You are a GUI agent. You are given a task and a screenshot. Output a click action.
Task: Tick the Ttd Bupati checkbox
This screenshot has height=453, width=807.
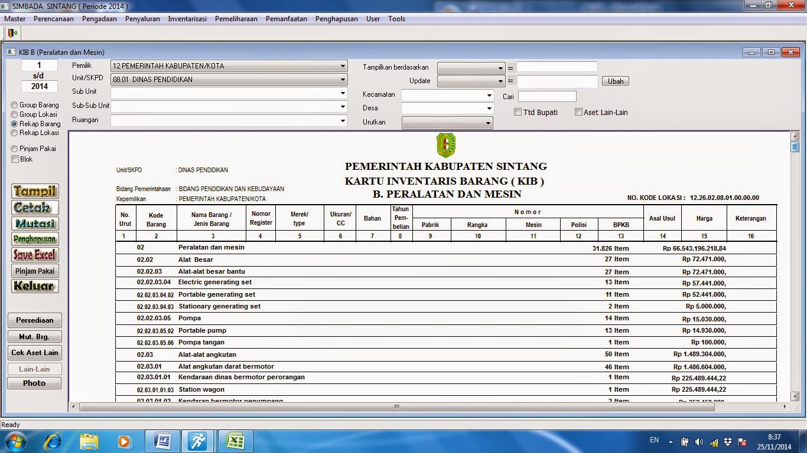tap(518, 112)
